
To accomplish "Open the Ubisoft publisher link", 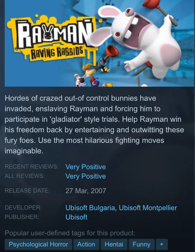I will [76, 217].
